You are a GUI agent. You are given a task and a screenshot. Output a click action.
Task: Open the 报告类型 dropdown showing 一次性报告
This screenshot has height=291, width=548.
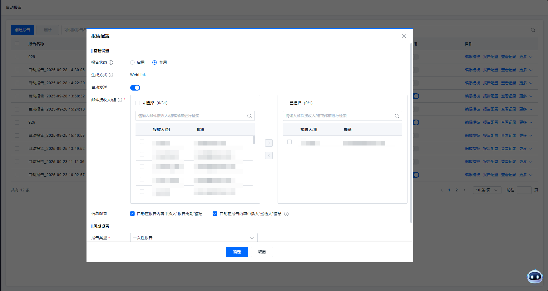point(194,238)
